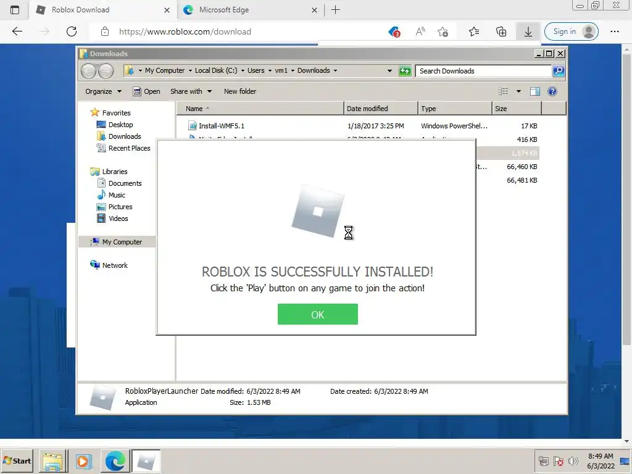Select Favorites in the navigation pane
Image resolution: width=632 pixels, height=474 pixels.
[116, 113]
